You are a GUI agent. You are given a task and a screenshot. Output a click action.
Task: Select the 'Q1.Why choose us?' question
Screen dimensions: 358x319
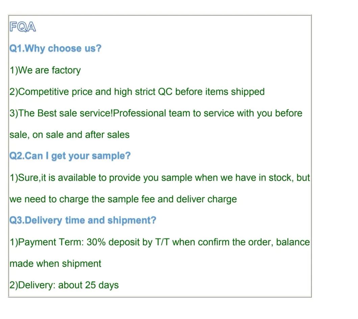pos(55,48)
